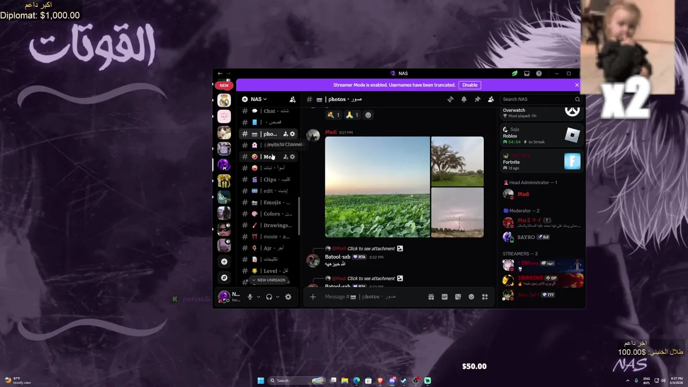Open Saja's Roblox activity card
Viewport: 688px width, 387px height.
click(x=542, y=135)
